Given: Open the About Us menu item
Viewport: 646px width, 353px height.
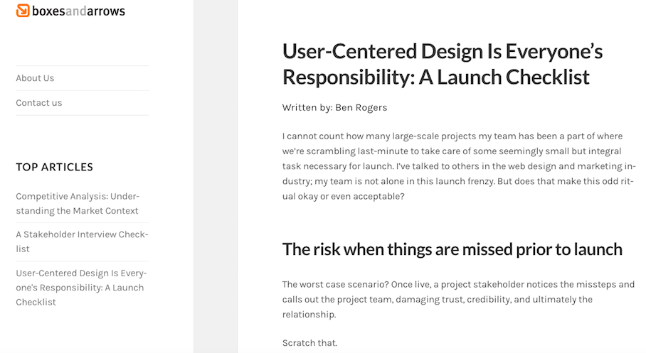Looking at the screenshot, I should [x=35, y=78].
